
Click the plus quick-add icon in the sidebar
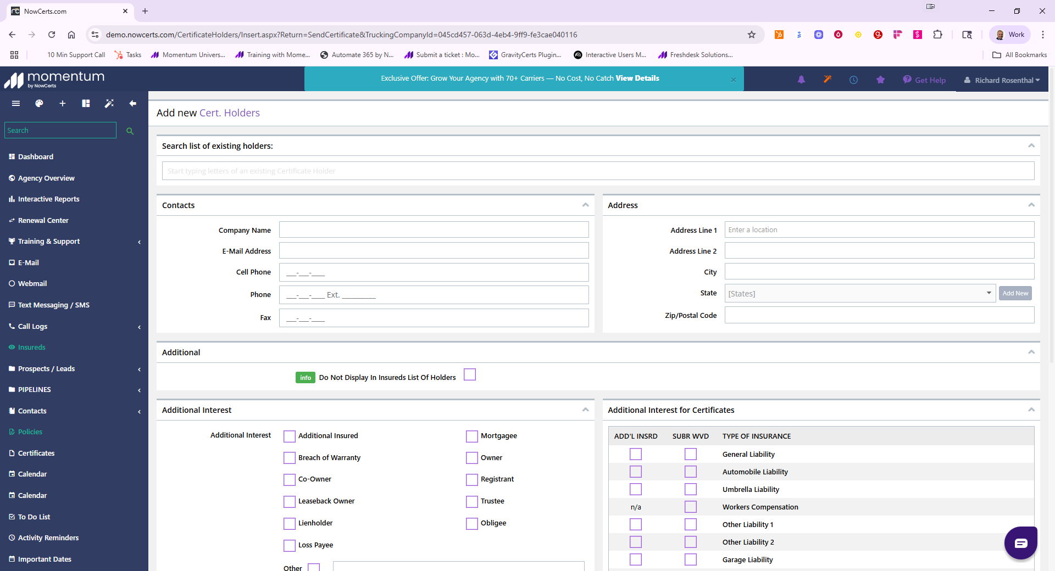click(x=63, y=103)
